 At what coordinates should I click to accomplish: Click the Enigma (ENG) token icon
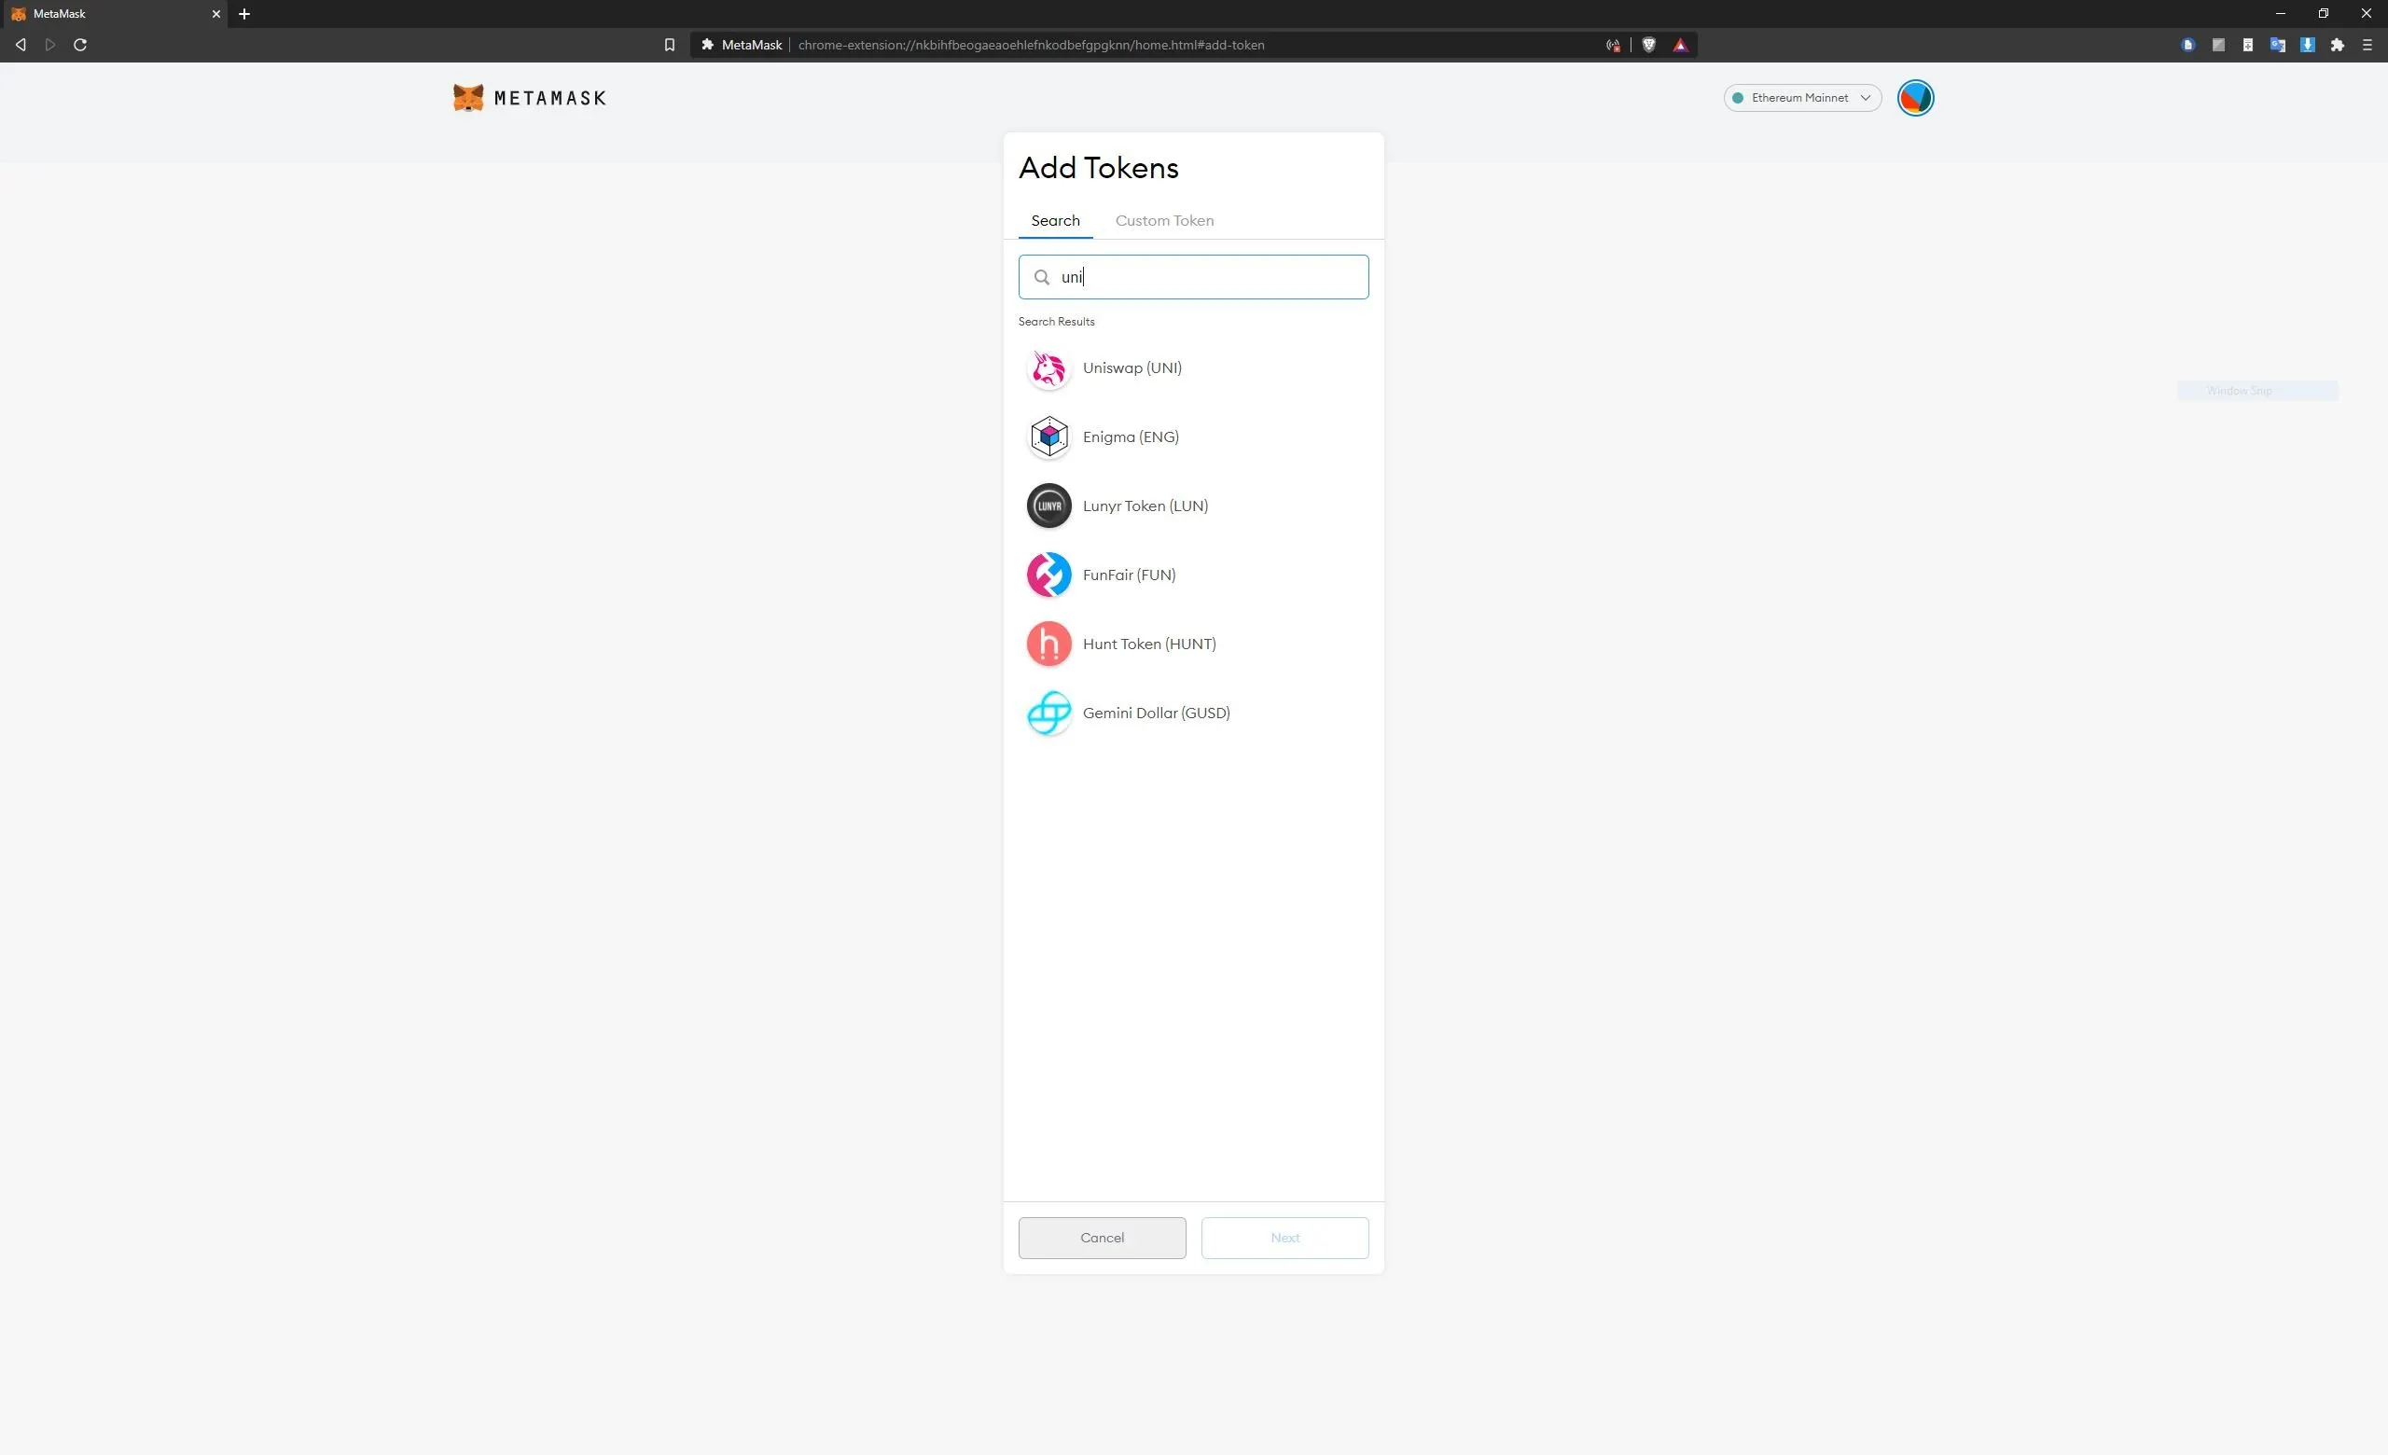pyautogui.click(x=1048, y=436)
